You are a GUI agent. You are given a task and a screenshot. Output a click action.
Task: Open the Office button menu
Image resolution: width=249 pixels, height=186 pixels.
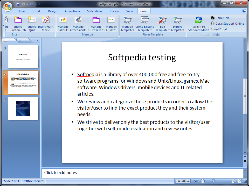pos(8,7)
